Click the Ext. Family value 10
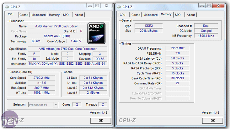Screen dimensions: 230x129 coord(34,59)
